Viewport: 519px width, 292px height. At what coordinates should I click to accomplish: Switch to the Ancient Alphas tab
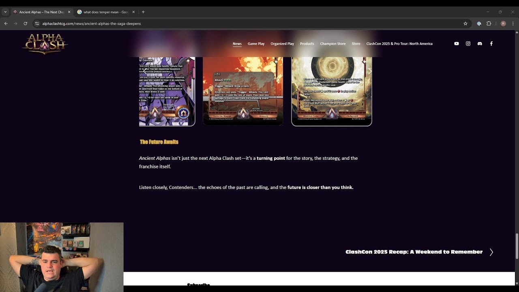click(42, 12)
